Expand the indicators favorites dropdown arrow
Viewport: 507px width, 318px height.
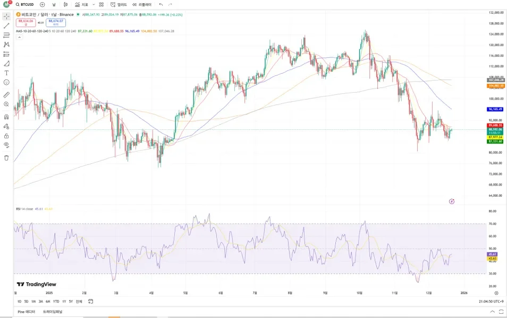point(94,5)
